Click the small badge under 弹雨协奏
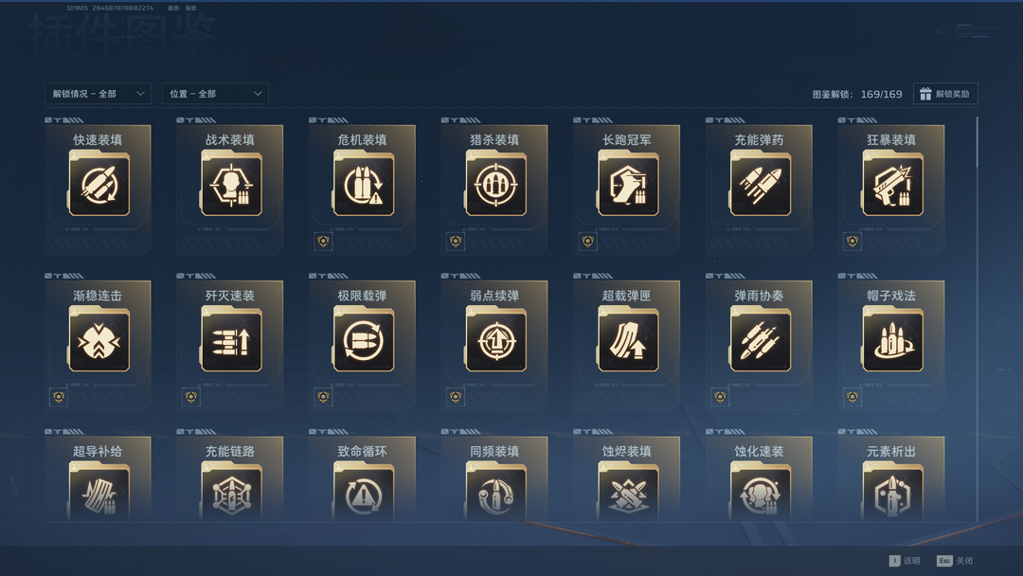Viewport: 1023px width, 576px height. point(720,397)
